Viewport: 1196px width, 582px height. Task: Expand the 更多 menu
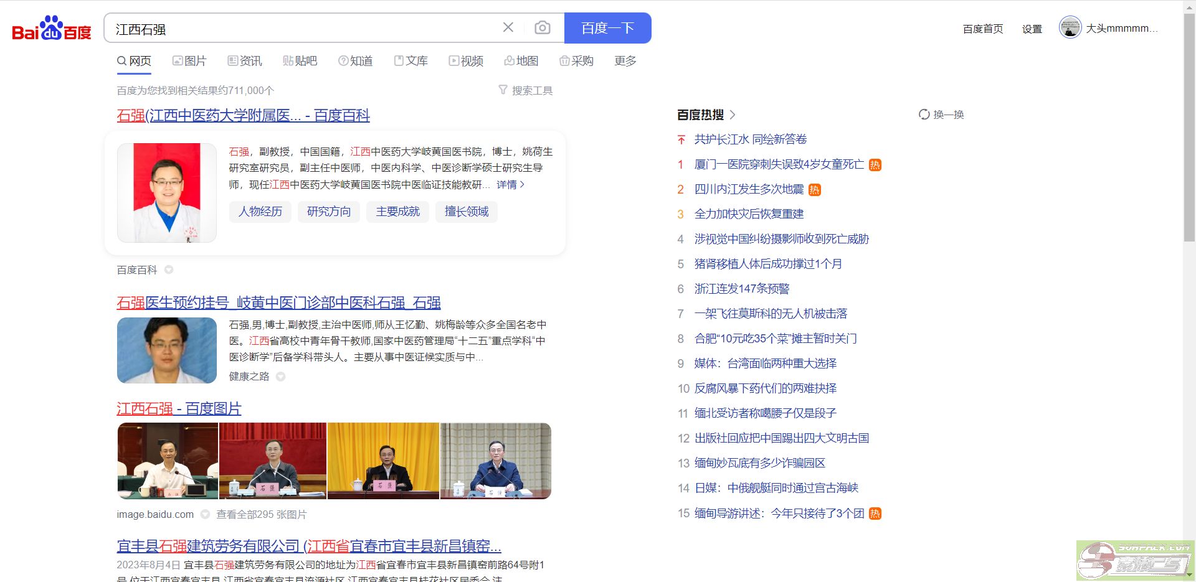click(x=625, y=61)
